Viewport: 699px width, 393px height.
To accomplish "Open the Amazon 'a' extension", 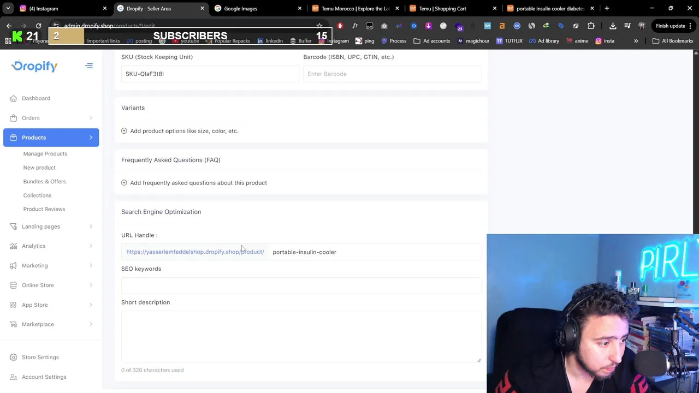I will 502,26.
